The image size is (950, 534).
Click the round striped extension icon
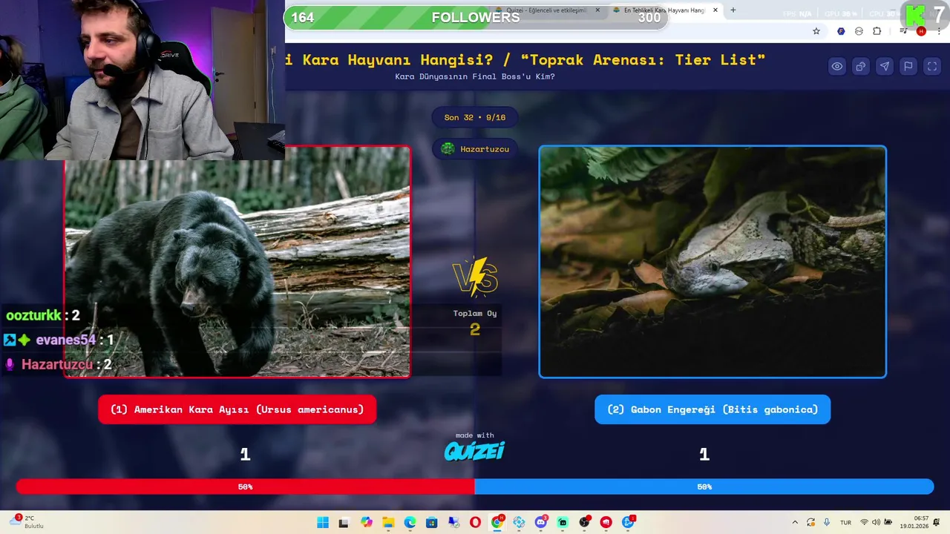point(859,31)
